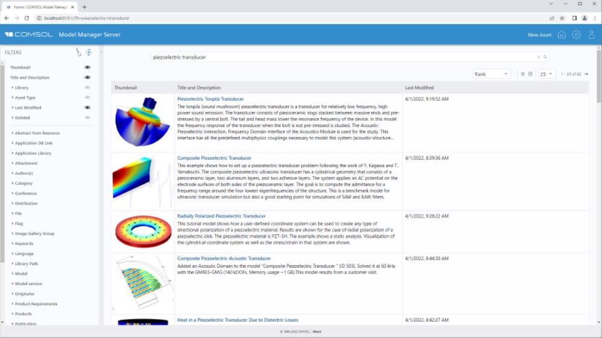The width and height of the screenshot is (602, 338).
Task: Click the Composite Piezoelectric-Acoustic thumbnail
Action: point(143,283)
